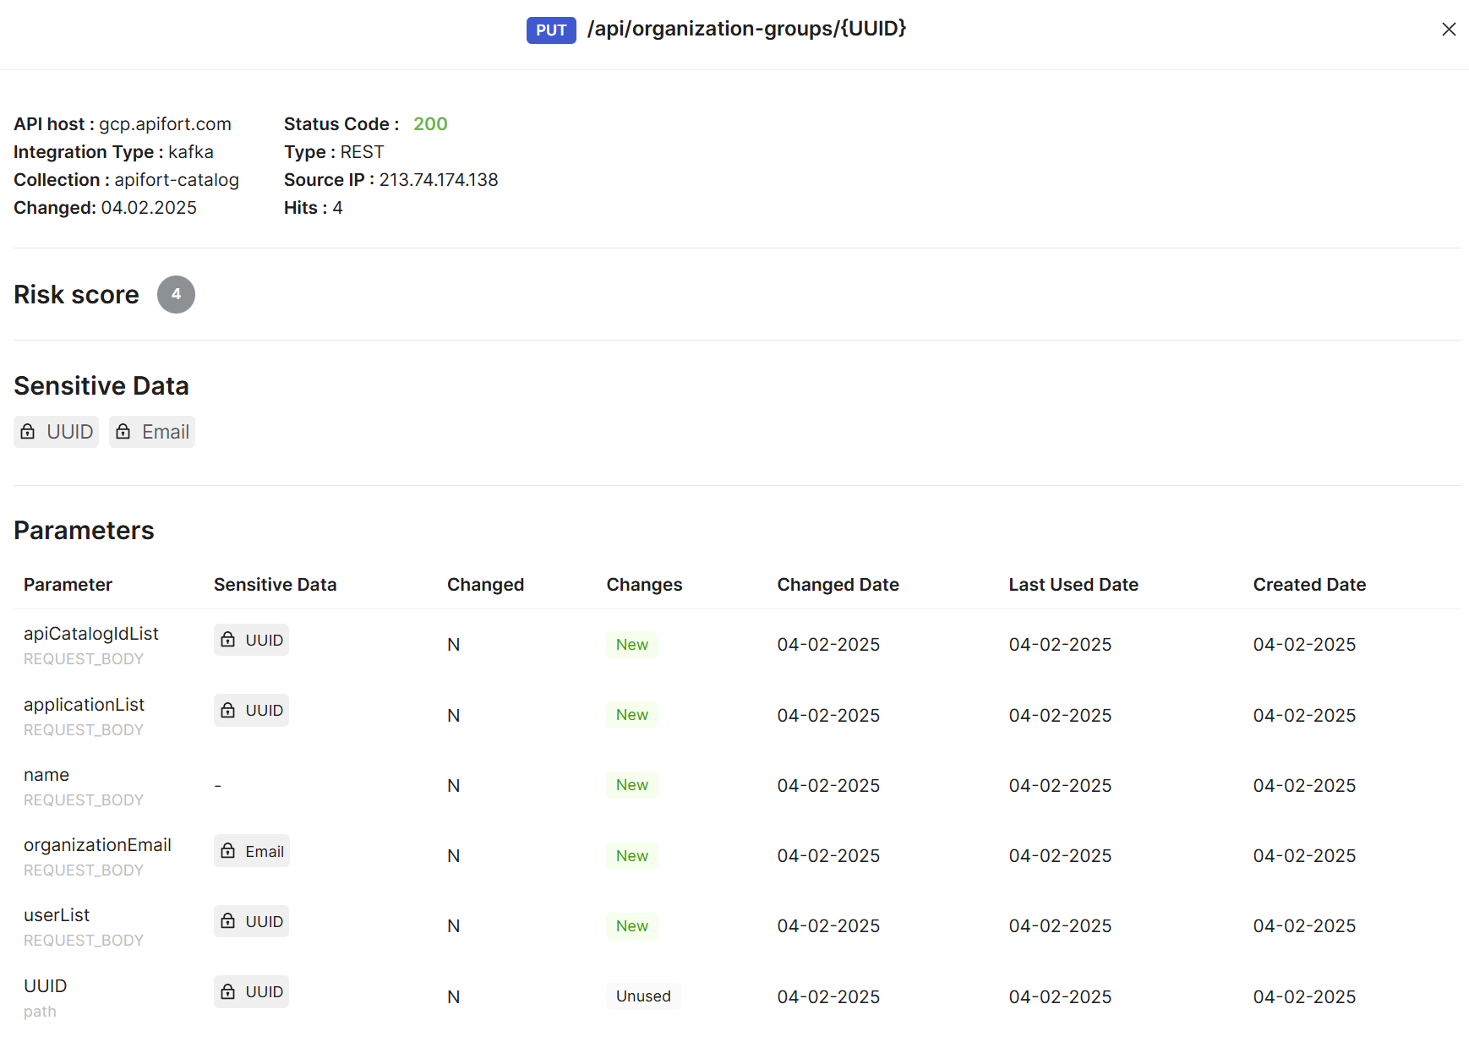Select the organizationEmail parameter name
This screenshot has width=1469, height=1053.
pos(97,845)
